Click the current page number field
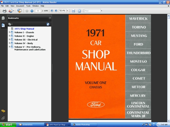Screen dimensions: 170x127 pyautogui.click(x=38, y=11)
